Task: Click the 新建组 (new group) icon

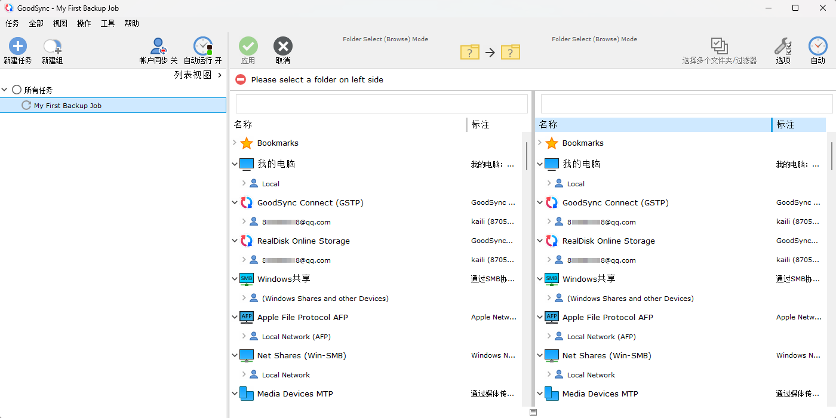Action: 52,47
